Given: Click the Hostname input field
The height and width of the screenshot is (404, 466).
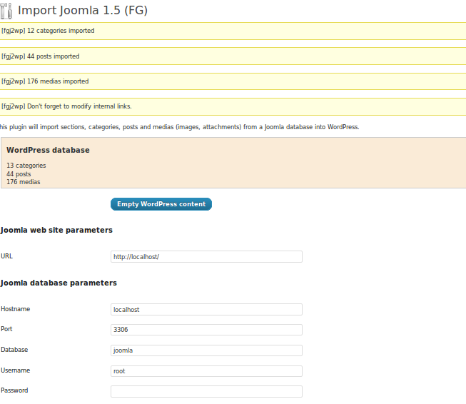Looking at the screenshot, I should [x=206, y=310].
